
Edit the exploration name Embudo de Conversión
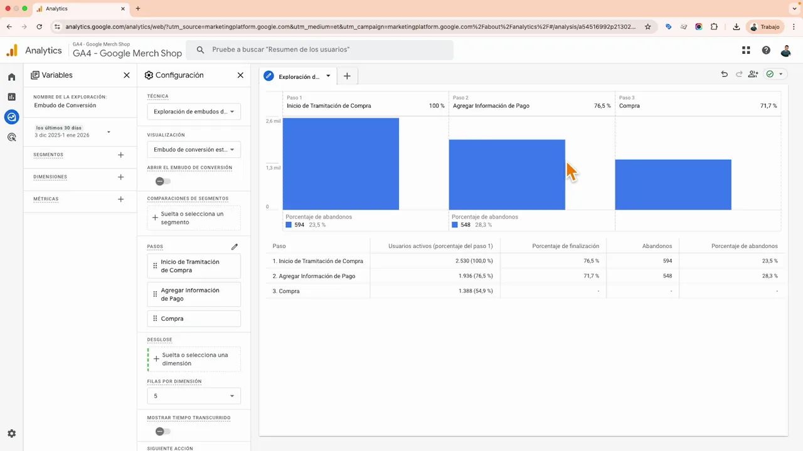pos(65,106)
